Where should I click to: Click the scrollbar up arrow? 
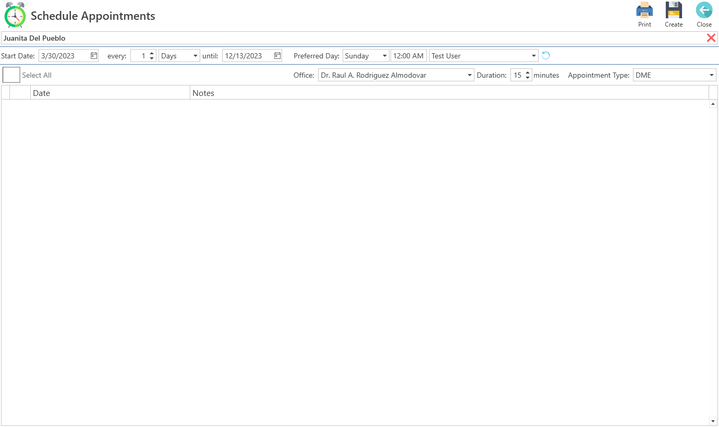713,104
